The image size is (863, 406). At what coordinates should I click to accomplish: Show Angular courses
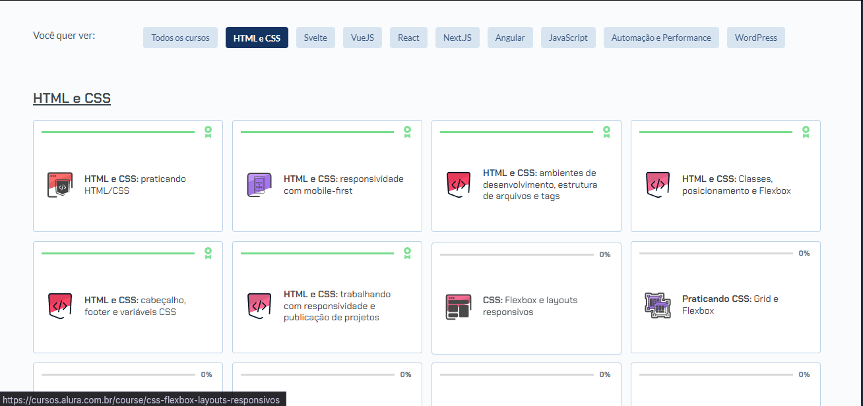[x=510, y=38]
